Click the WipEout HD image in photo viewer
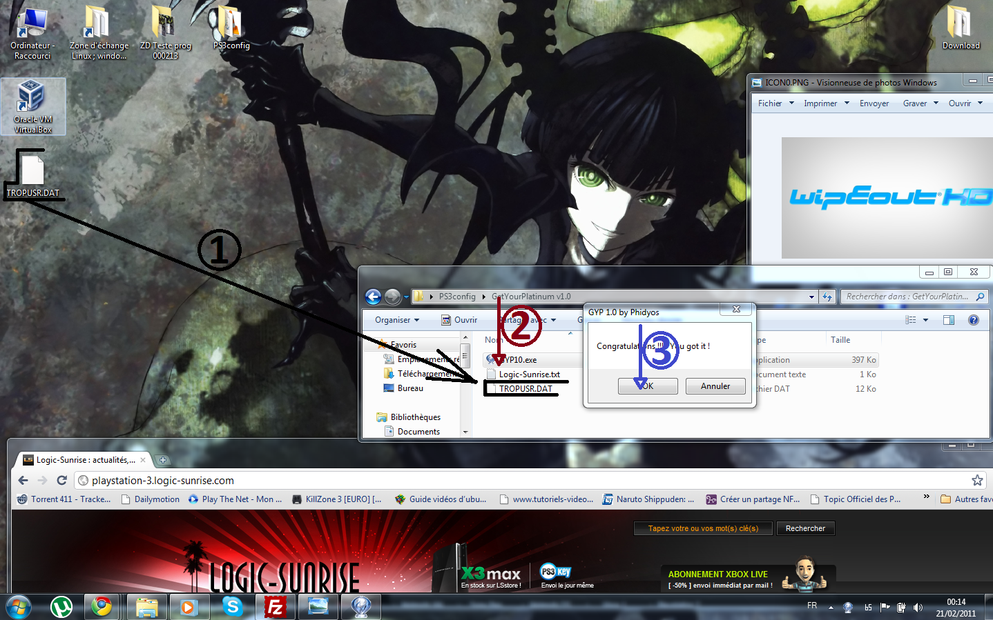Screen dimensions: 993x620 click(887, 198)
